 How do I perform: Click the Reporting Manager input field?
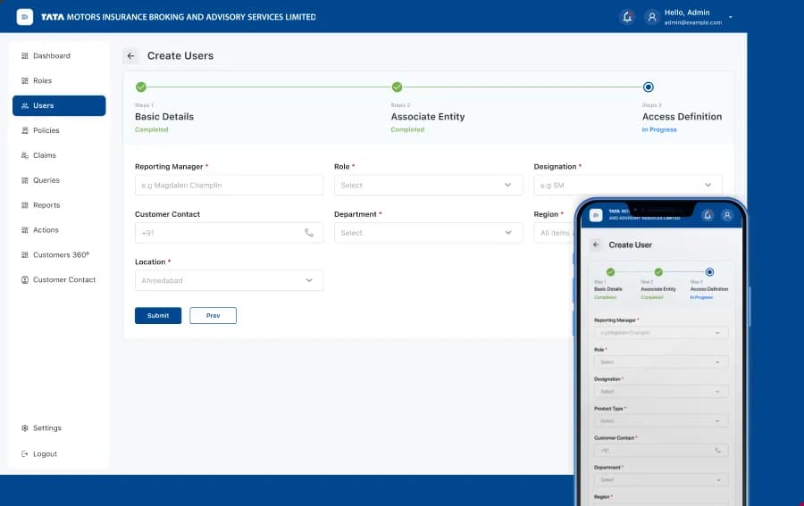coord(230,185)
